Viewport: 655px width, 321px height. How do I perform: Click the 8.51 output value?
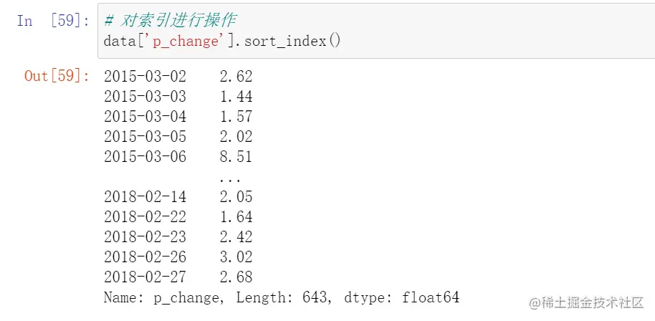pos(236,156)
